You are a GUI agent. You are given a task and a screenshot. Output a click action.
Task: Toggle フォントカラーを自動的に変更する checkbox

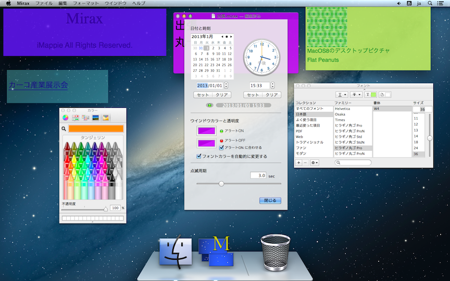[198, 156]
